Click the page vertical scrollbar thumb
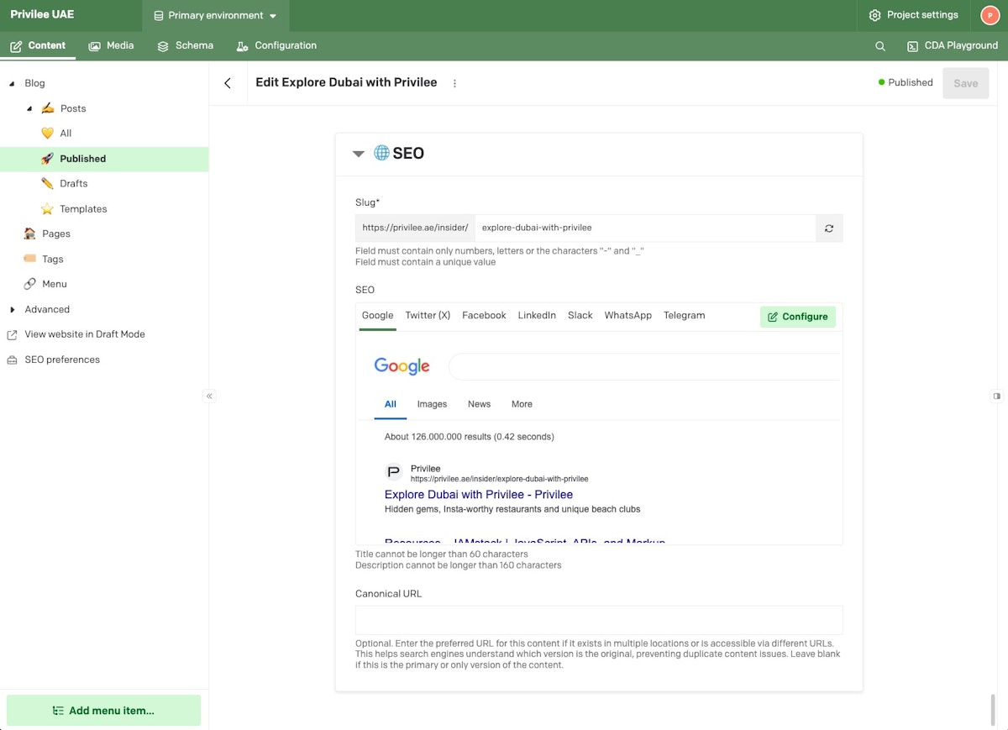 point(994,709)
